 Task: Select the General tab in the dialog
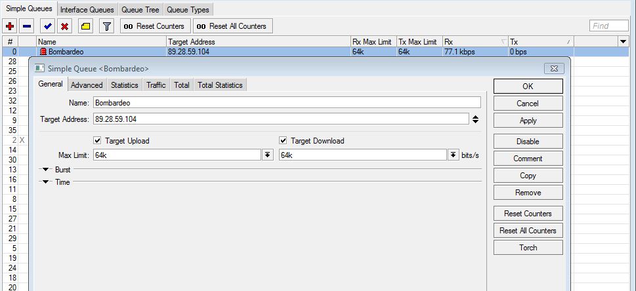[x=51, y=85]
